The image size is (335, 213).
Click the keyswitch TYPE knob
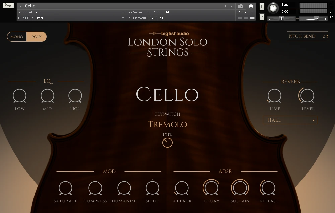point(167,142)
